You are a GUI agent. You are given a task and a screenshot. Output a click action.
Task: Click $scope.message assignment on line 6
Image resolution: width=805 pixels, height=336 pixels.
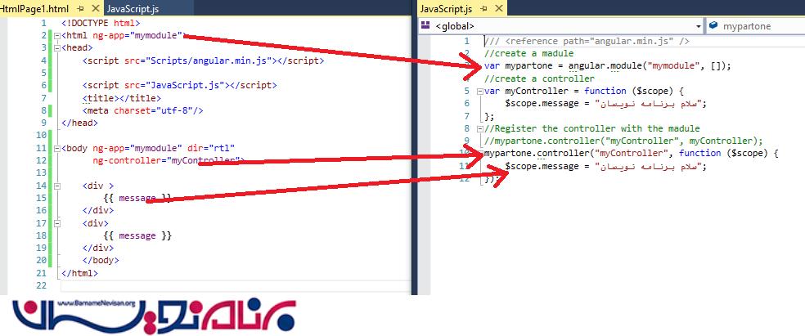pos(606,104)
